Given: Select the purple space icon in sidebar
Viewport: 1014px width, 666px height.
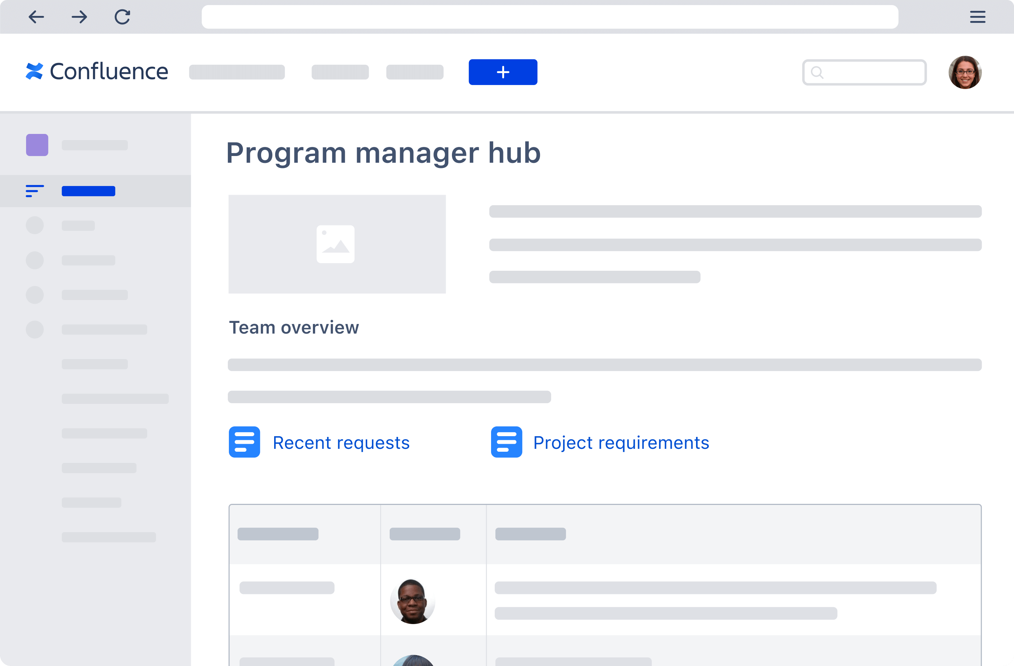Looking at the screenshot, I should coord(37,145).
